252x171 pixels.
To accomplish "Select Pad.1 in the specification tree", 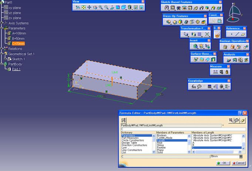I will click(16, 69).
